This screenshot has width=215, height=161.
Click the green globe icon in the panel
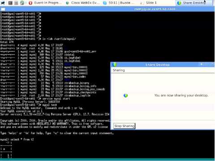click(x=22, y=3)
